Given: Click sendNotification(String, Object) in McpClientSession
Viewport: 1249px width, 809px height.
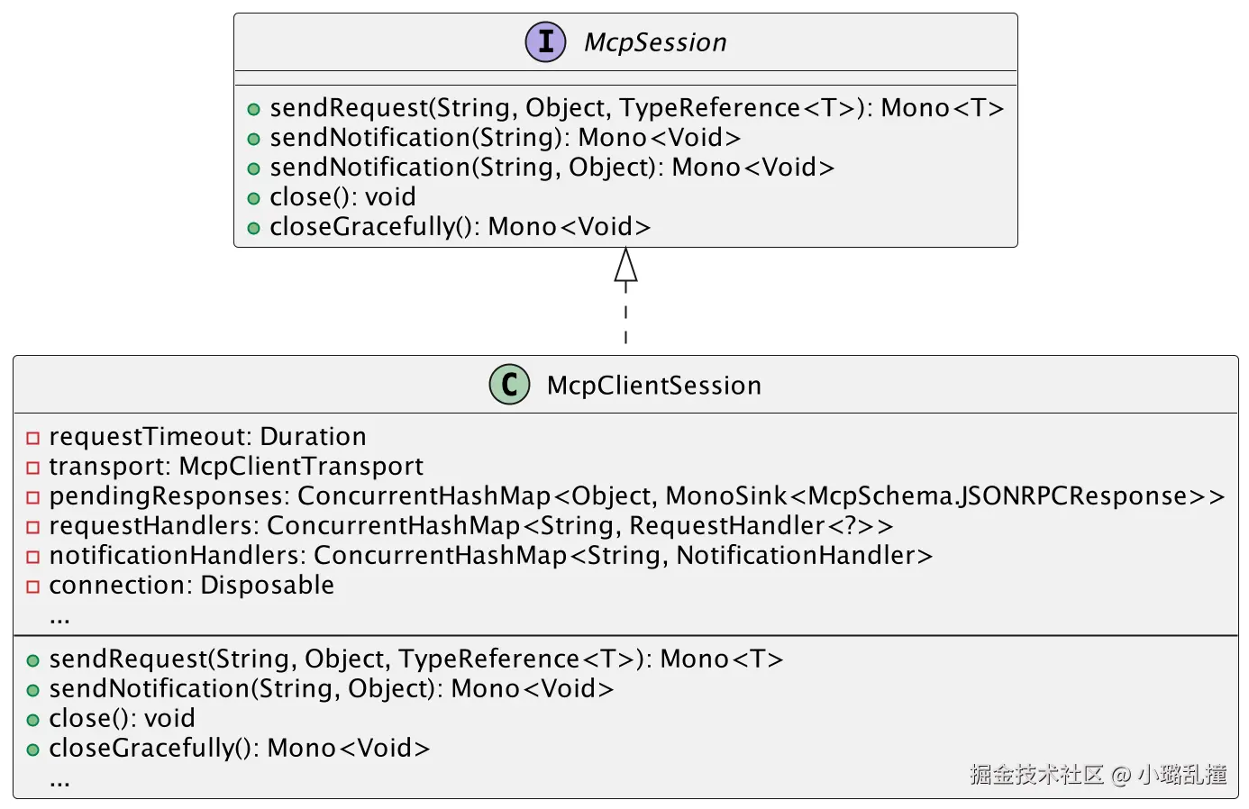Looking at the screenshot, I should click(x=332, y=688).
